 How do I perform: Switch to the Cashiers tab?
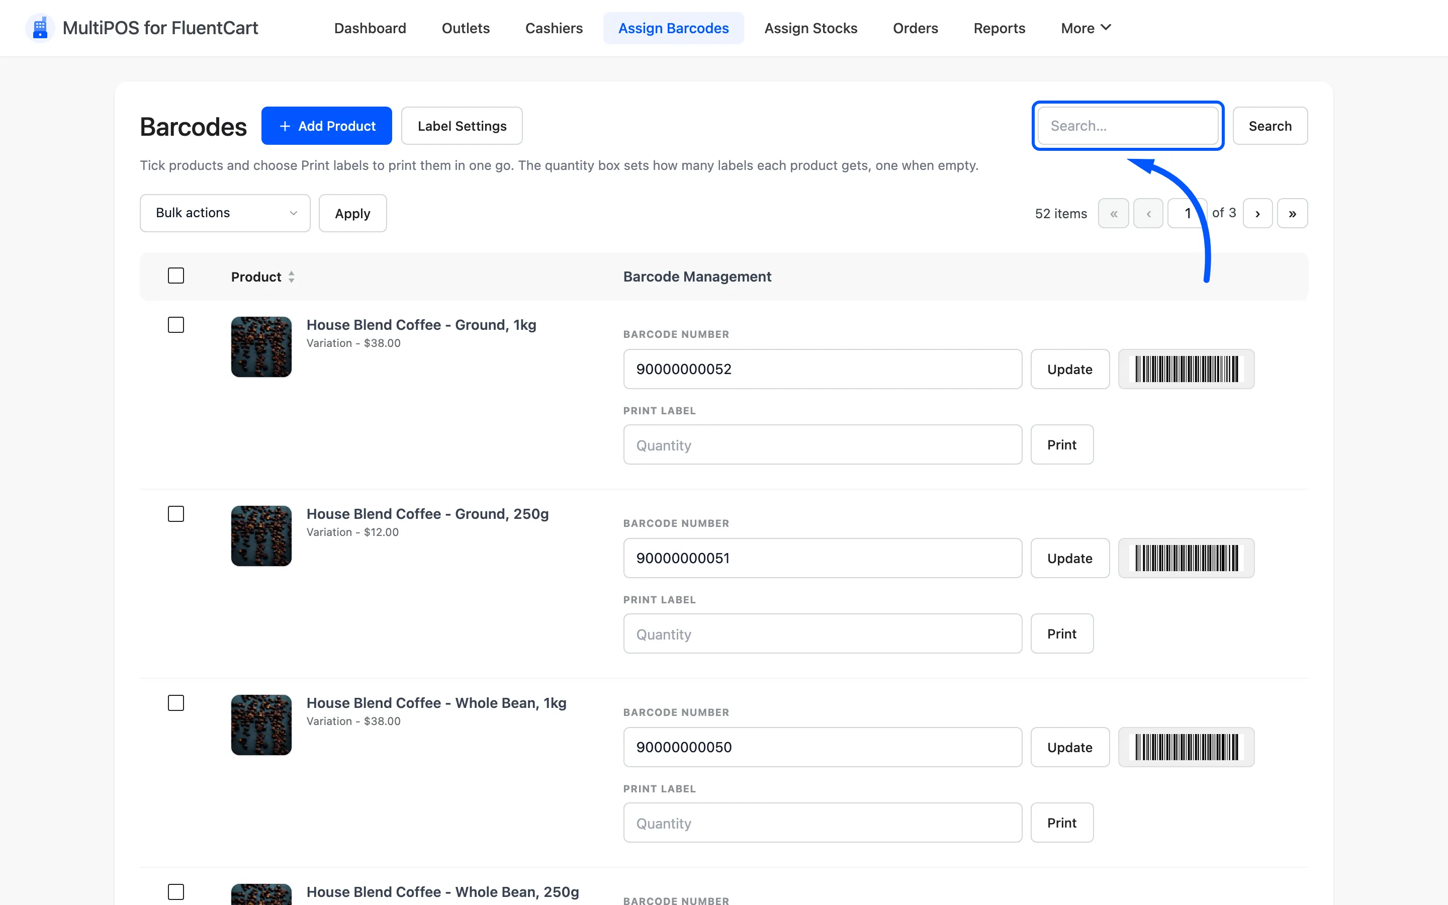[554, 28]
